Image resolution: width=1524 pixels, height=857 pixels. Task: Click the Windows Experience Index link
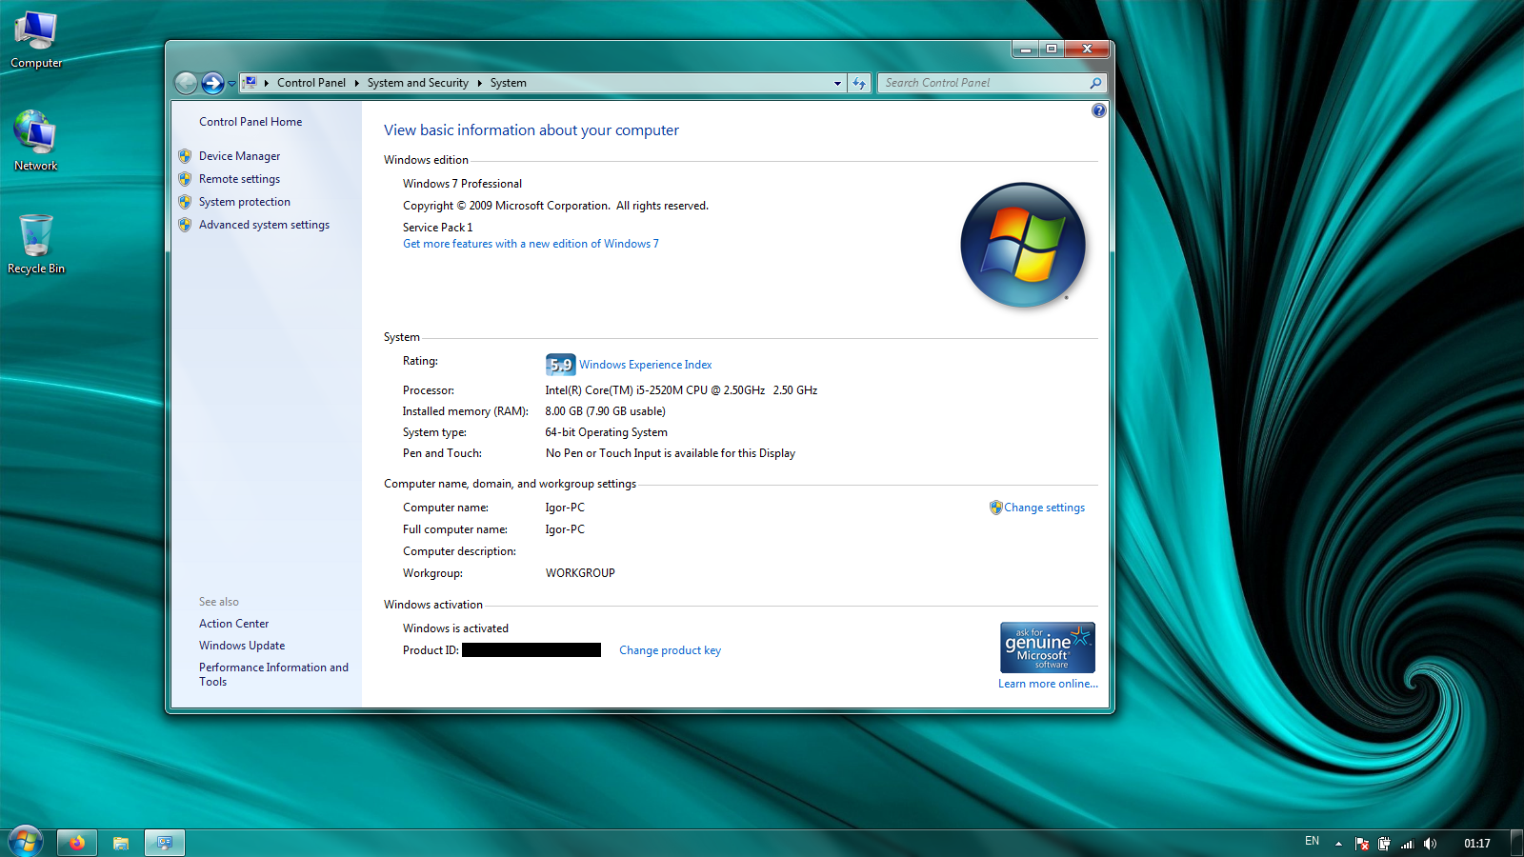tap(645, 365)
